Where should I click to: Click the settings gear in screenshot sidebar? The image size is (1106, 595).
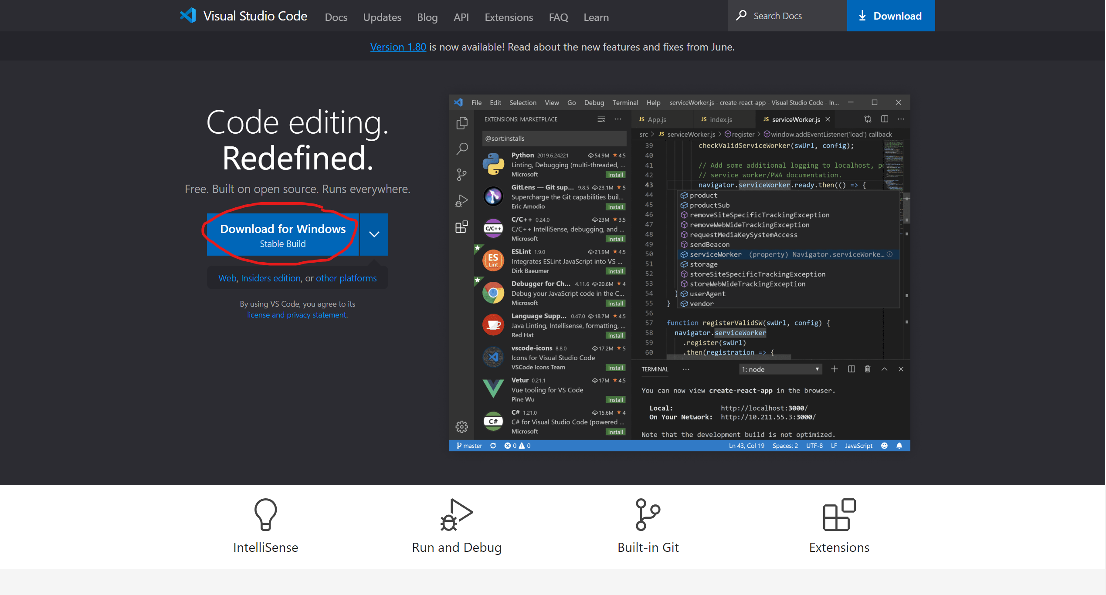click(461, 426)
